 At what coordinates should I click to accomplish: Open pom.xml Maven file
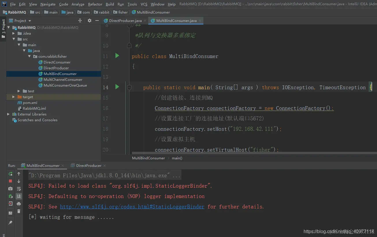pyautogui.click(x=27, y=103)
